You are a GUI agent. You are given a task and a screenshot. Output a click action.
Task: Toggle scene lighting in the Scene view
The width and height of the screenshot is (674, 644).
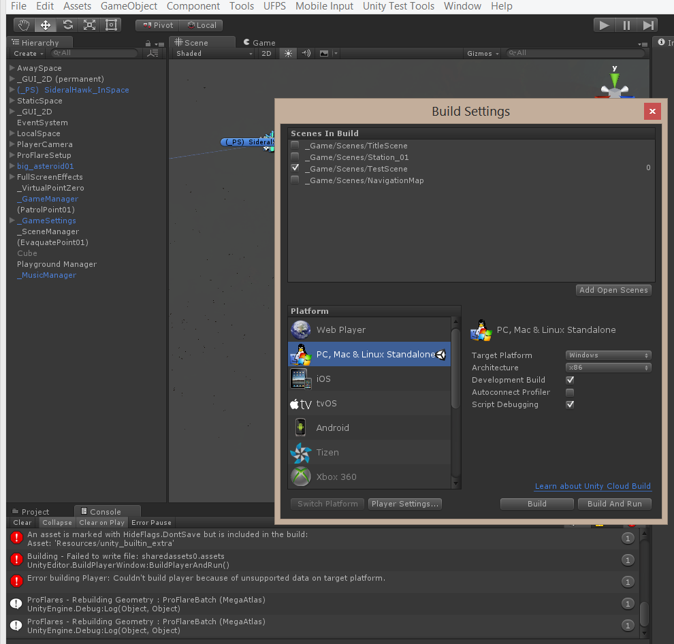[x=287, y=52]
